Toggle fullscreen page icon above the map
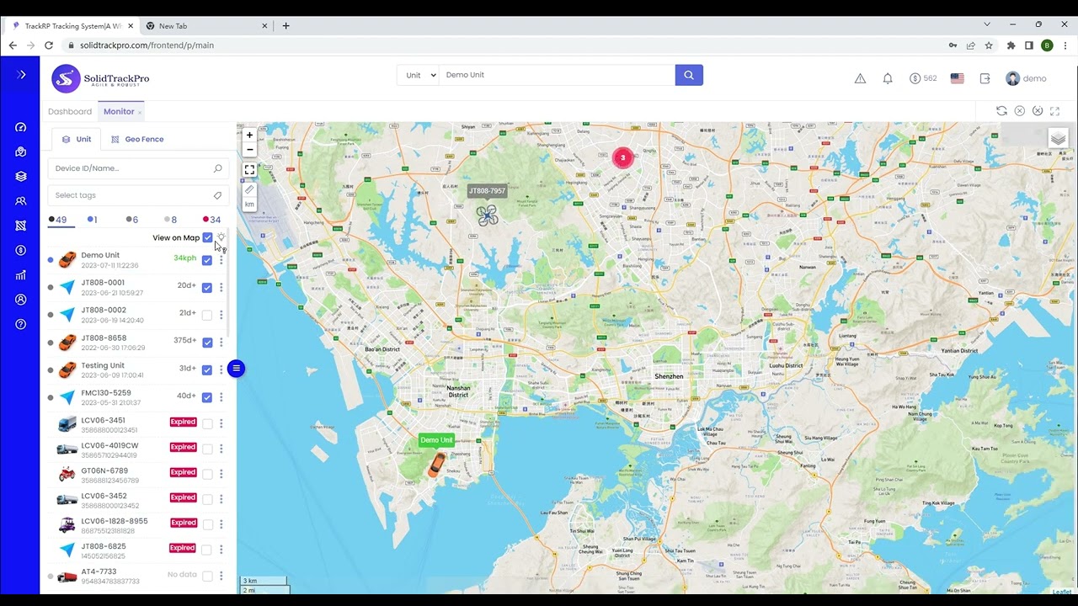The height and width of the screenshot is (606, 1078). (x=1056, y=111)
